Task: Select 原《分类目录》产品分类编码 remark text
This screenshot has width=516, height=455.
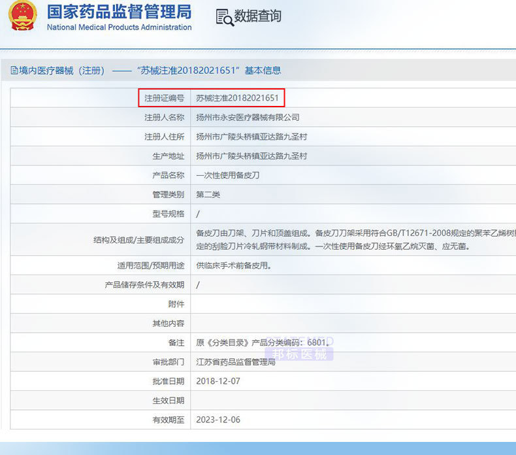Action: (x=263, y=343)
